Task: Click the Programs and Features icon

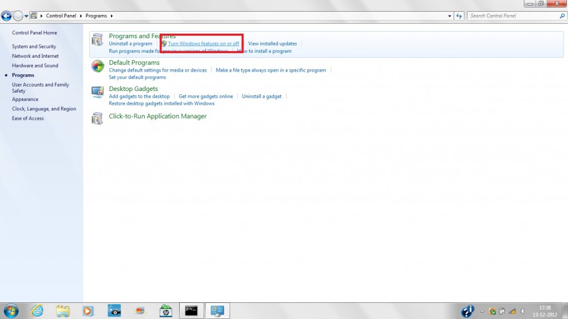Action: 98,40
